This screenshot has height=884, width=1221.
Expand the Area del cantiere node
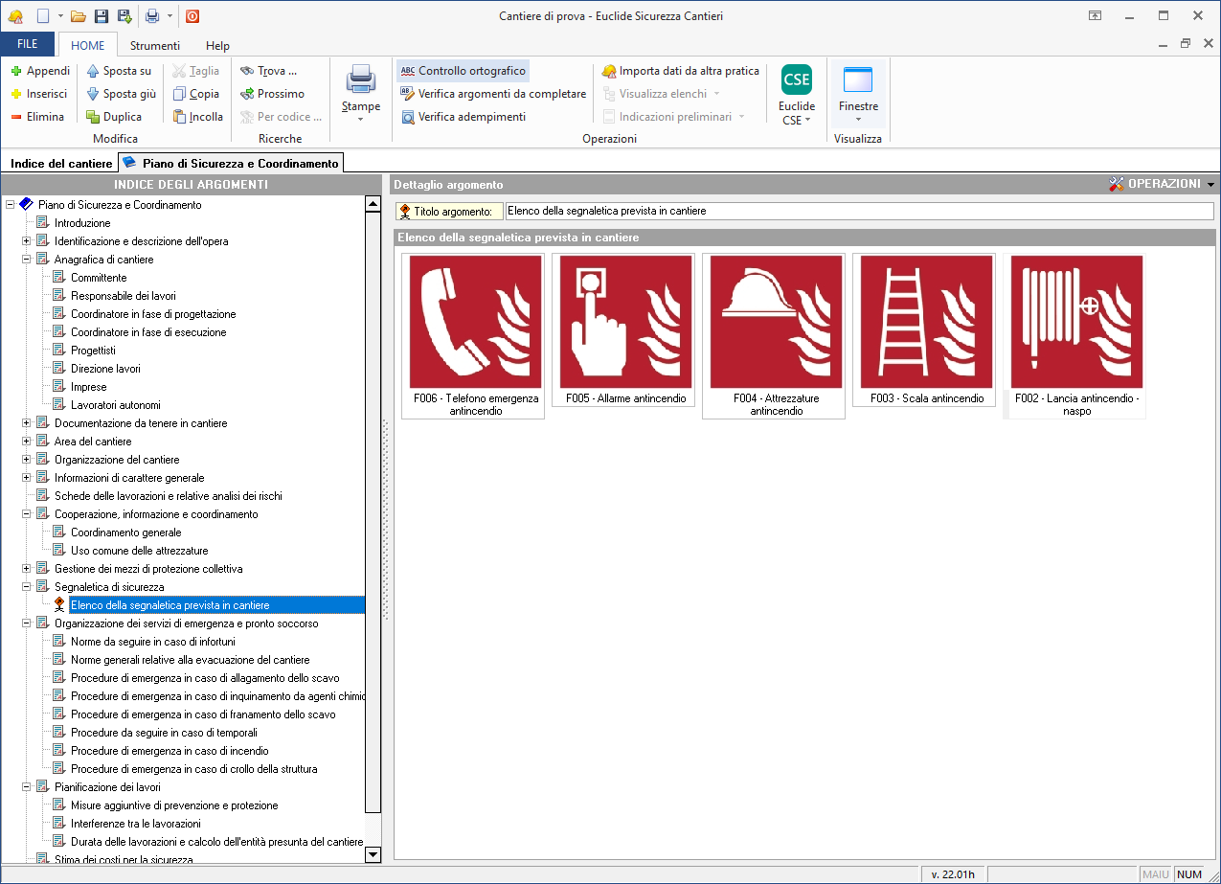tap(27, 442)
